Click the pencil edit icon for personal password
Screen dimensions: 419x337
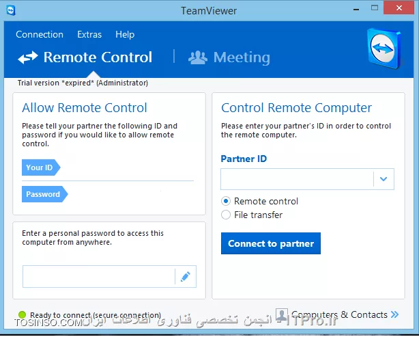pos(186,277)
